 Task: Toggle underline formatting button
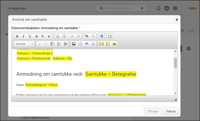pos(30,36)
